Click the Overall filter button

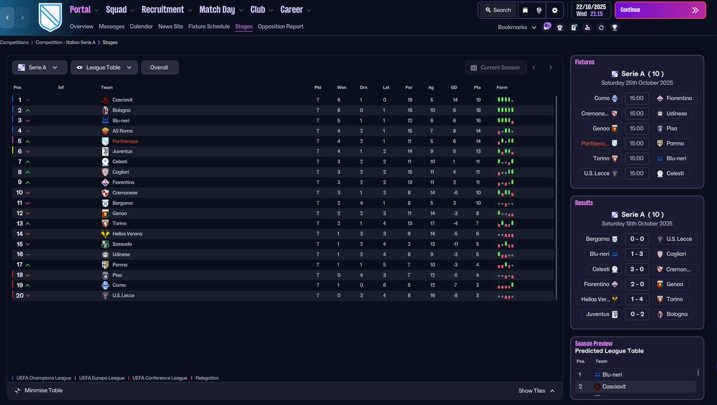pos(160,67)
